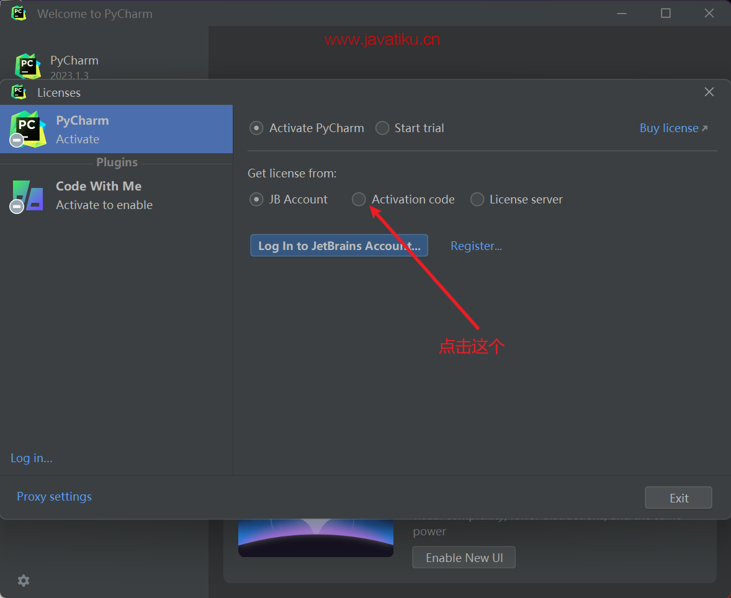Open the Register... link
Viewport: 731px width, 598px height.
click(476, 246)
